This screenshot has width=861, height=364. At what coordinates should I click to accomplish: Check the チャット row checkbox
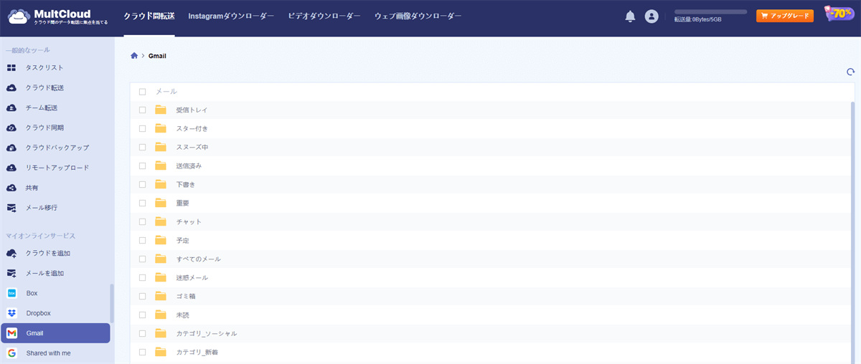[x=142, y=221]
